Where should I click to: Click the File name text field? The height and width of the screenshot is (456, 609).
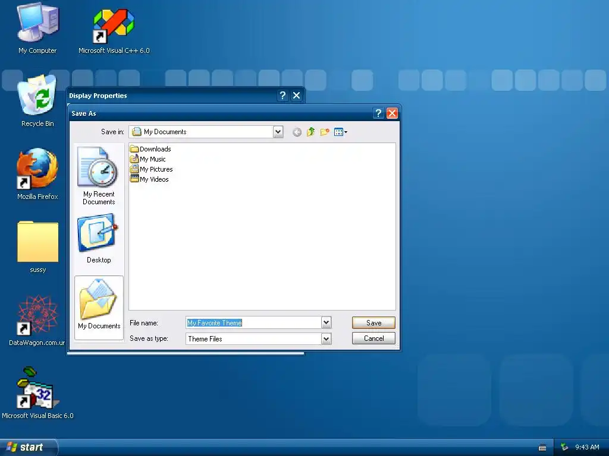pyautogui.click(x=253, y=322)
